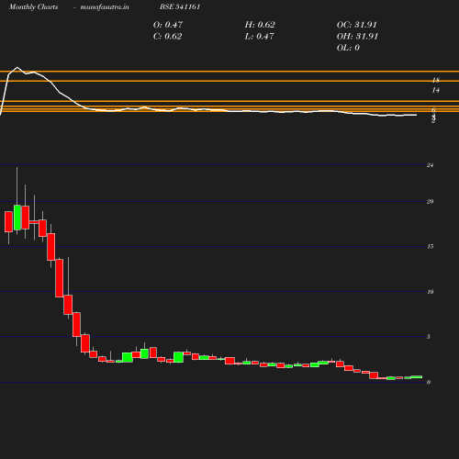Click the 'BSE 541161' symbol text
This screenshot has width=459, height=459.
(180, 6)
